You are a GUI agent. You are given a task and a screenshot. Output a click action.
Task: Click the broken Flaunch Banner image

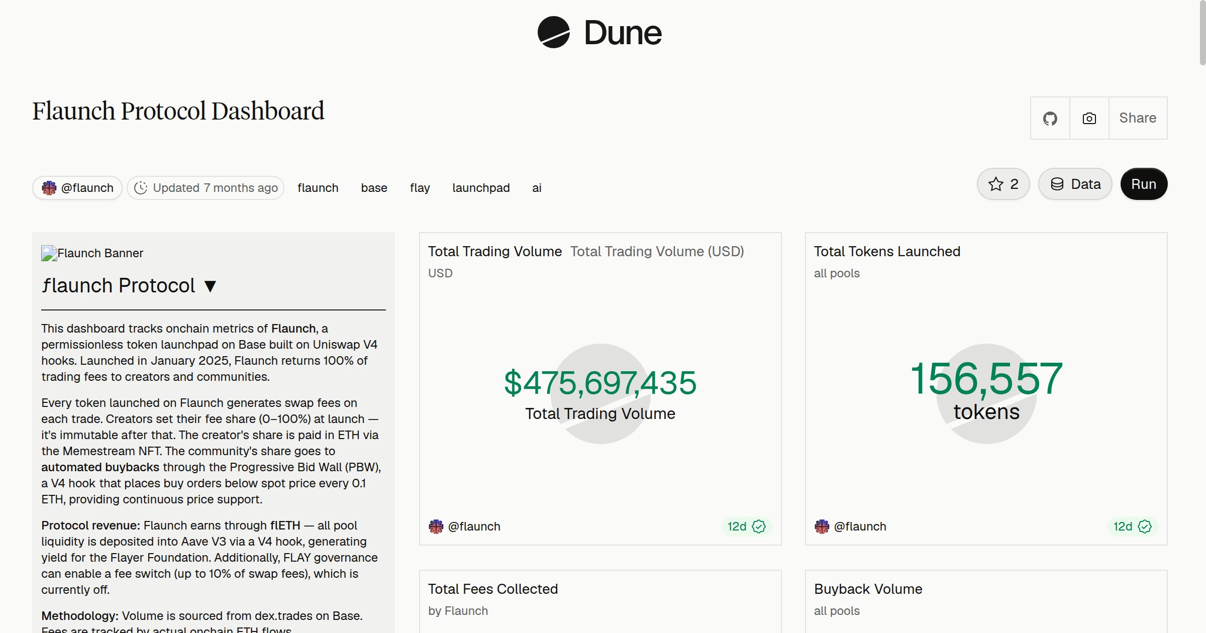[92, 253]
